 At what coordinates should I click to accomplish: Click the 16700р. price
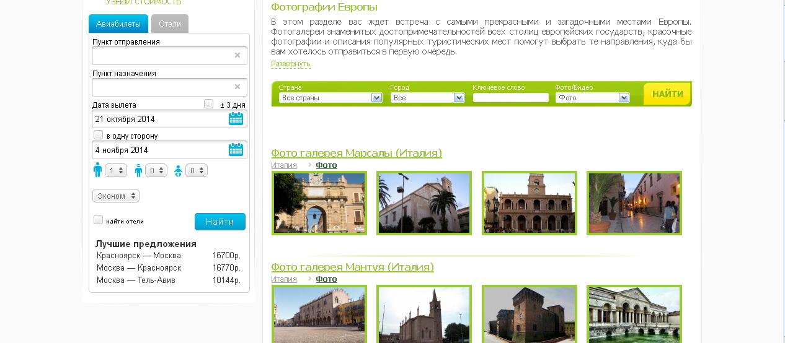point(226,255)
